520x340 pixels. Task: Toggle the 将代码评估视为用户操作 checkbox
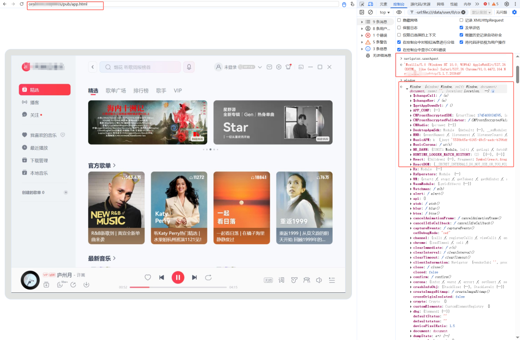[461, 42]
